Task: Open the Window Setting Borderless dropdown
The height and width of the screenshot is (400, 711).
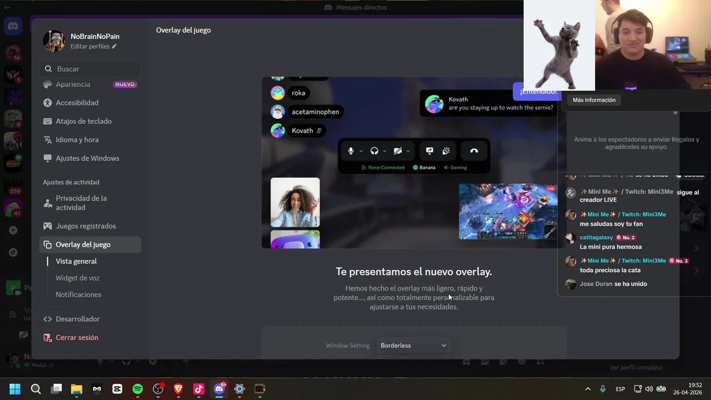Action: point(413,346)
